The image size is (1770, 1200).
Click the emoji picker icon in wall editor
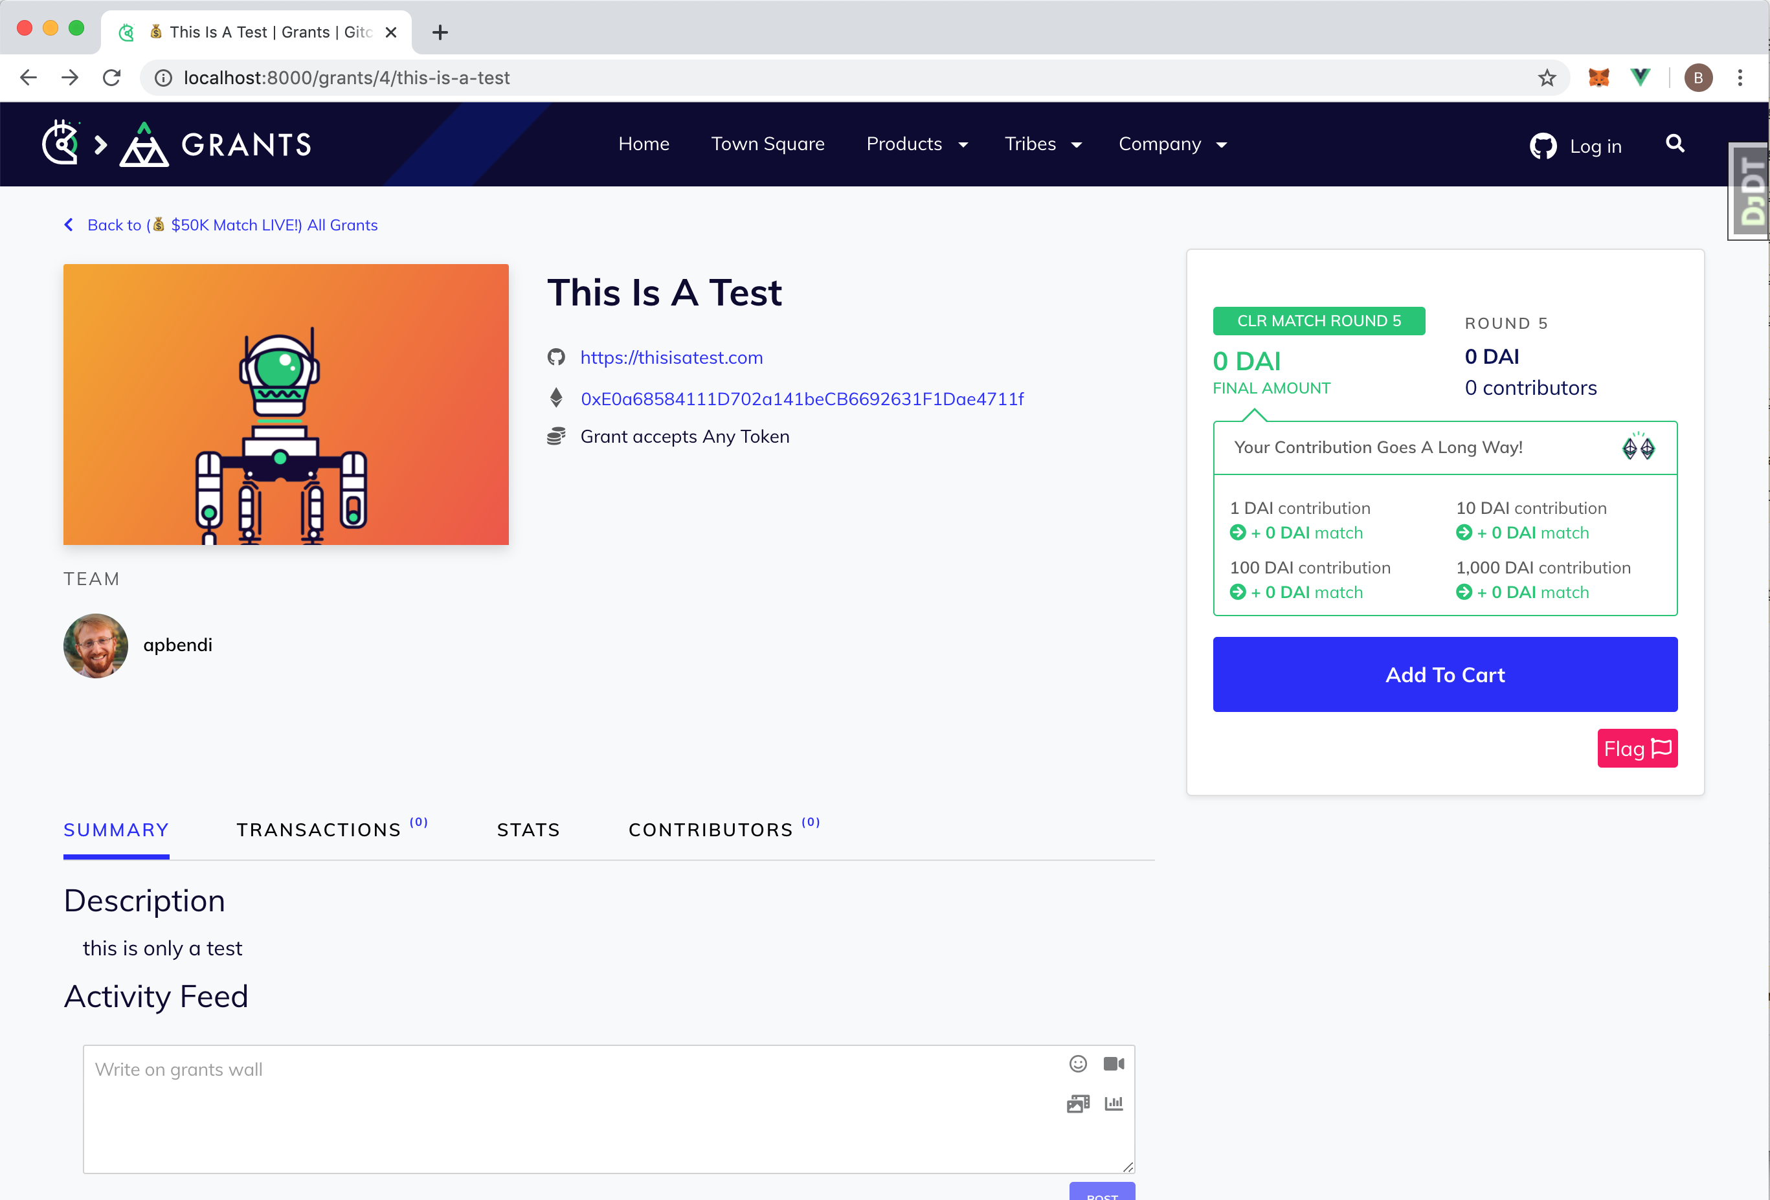[x=1078, y=1063]
